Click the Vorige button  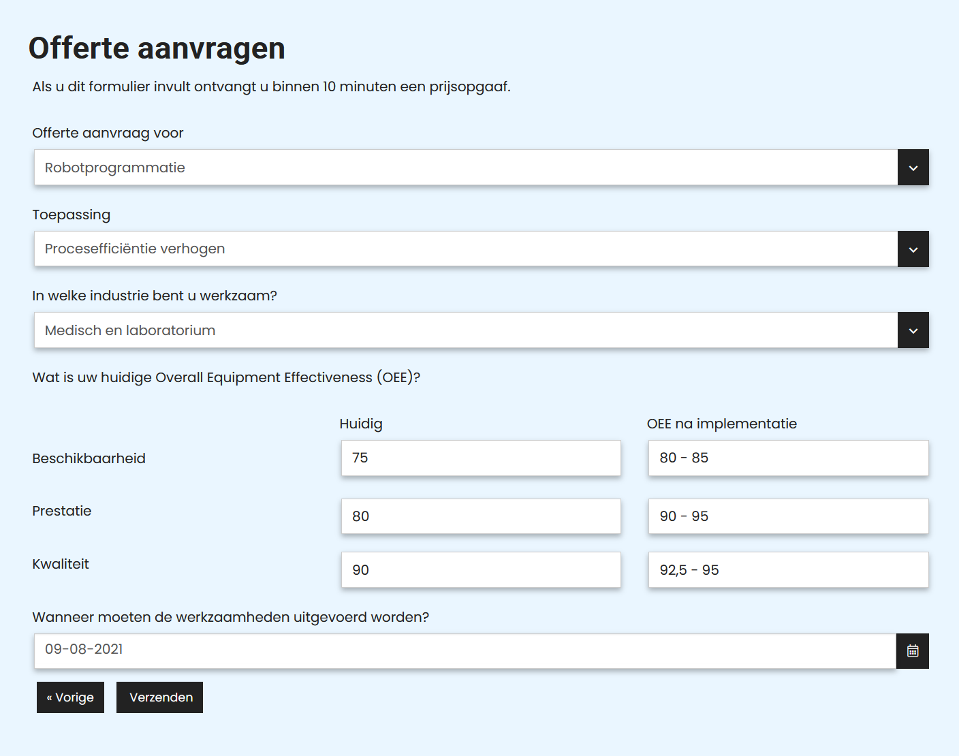click(x=70, y=697)
